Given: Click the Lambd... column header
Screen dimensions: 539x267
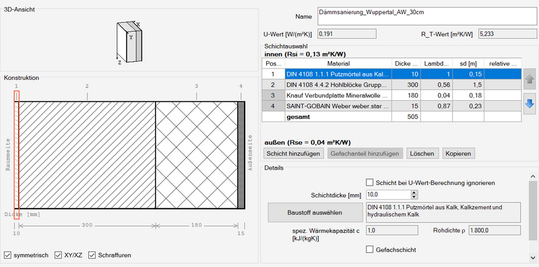Looking at the screenshot, I should click(436, 63).
